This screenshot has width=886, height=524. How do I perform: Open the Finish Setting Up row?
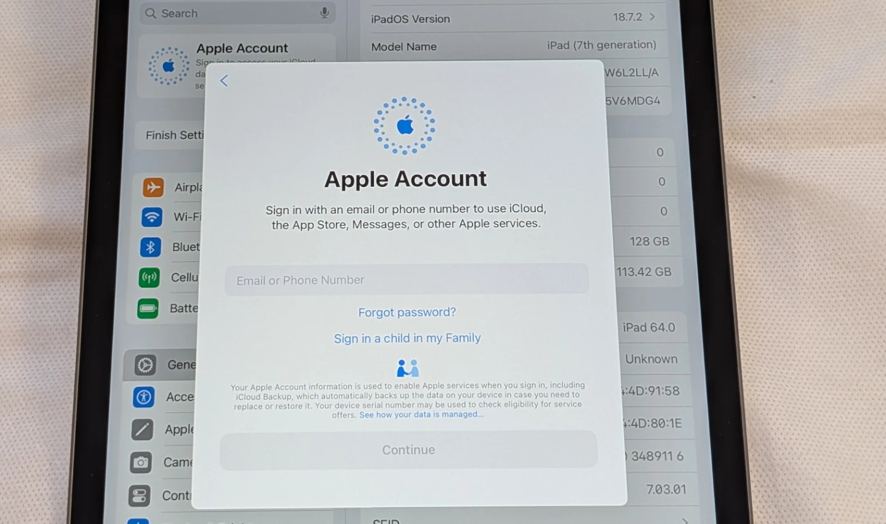click(170, 135)
